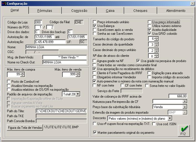This screenshot has height=142, width=196.
Task: Click first Número do POS field
Action: pos(39,27)
